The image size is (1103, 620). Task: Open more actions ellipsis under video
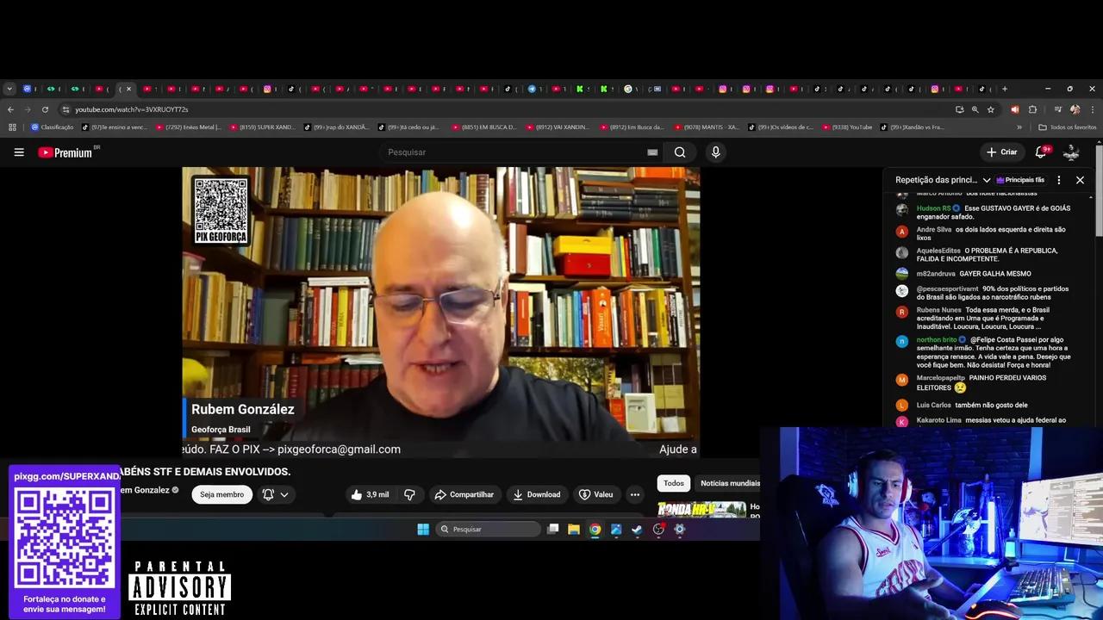click(635, 494)
